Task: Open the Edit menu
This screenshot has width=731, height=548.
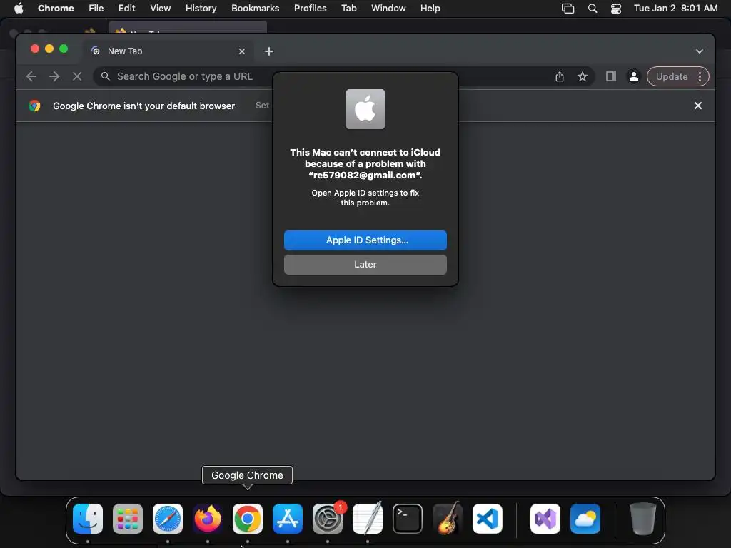Action: tap(126, 9)
